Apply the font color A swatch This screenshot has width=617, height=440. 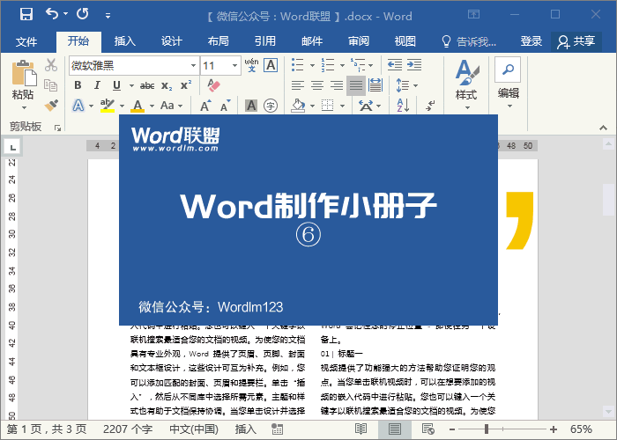click(x=138, y=106)
